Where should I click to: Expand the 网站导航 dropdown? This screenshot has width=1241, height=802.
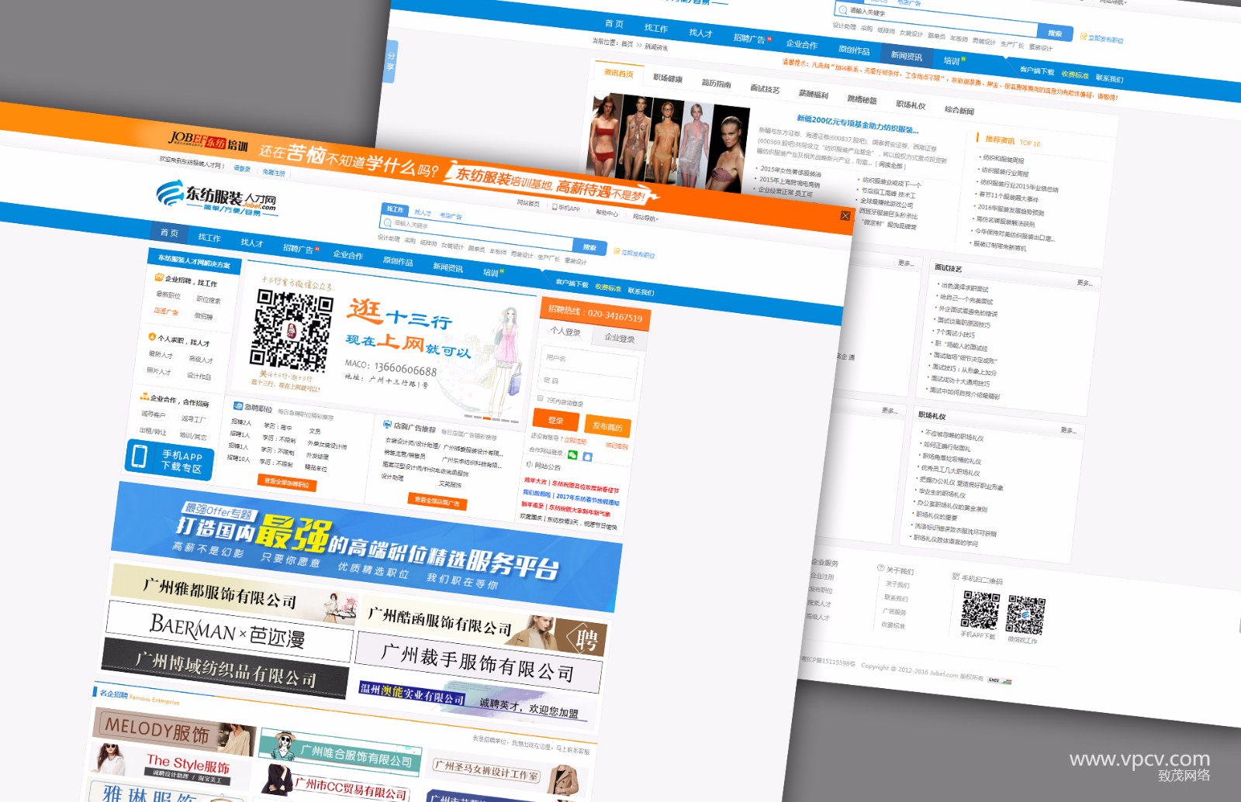pos(645,218)
